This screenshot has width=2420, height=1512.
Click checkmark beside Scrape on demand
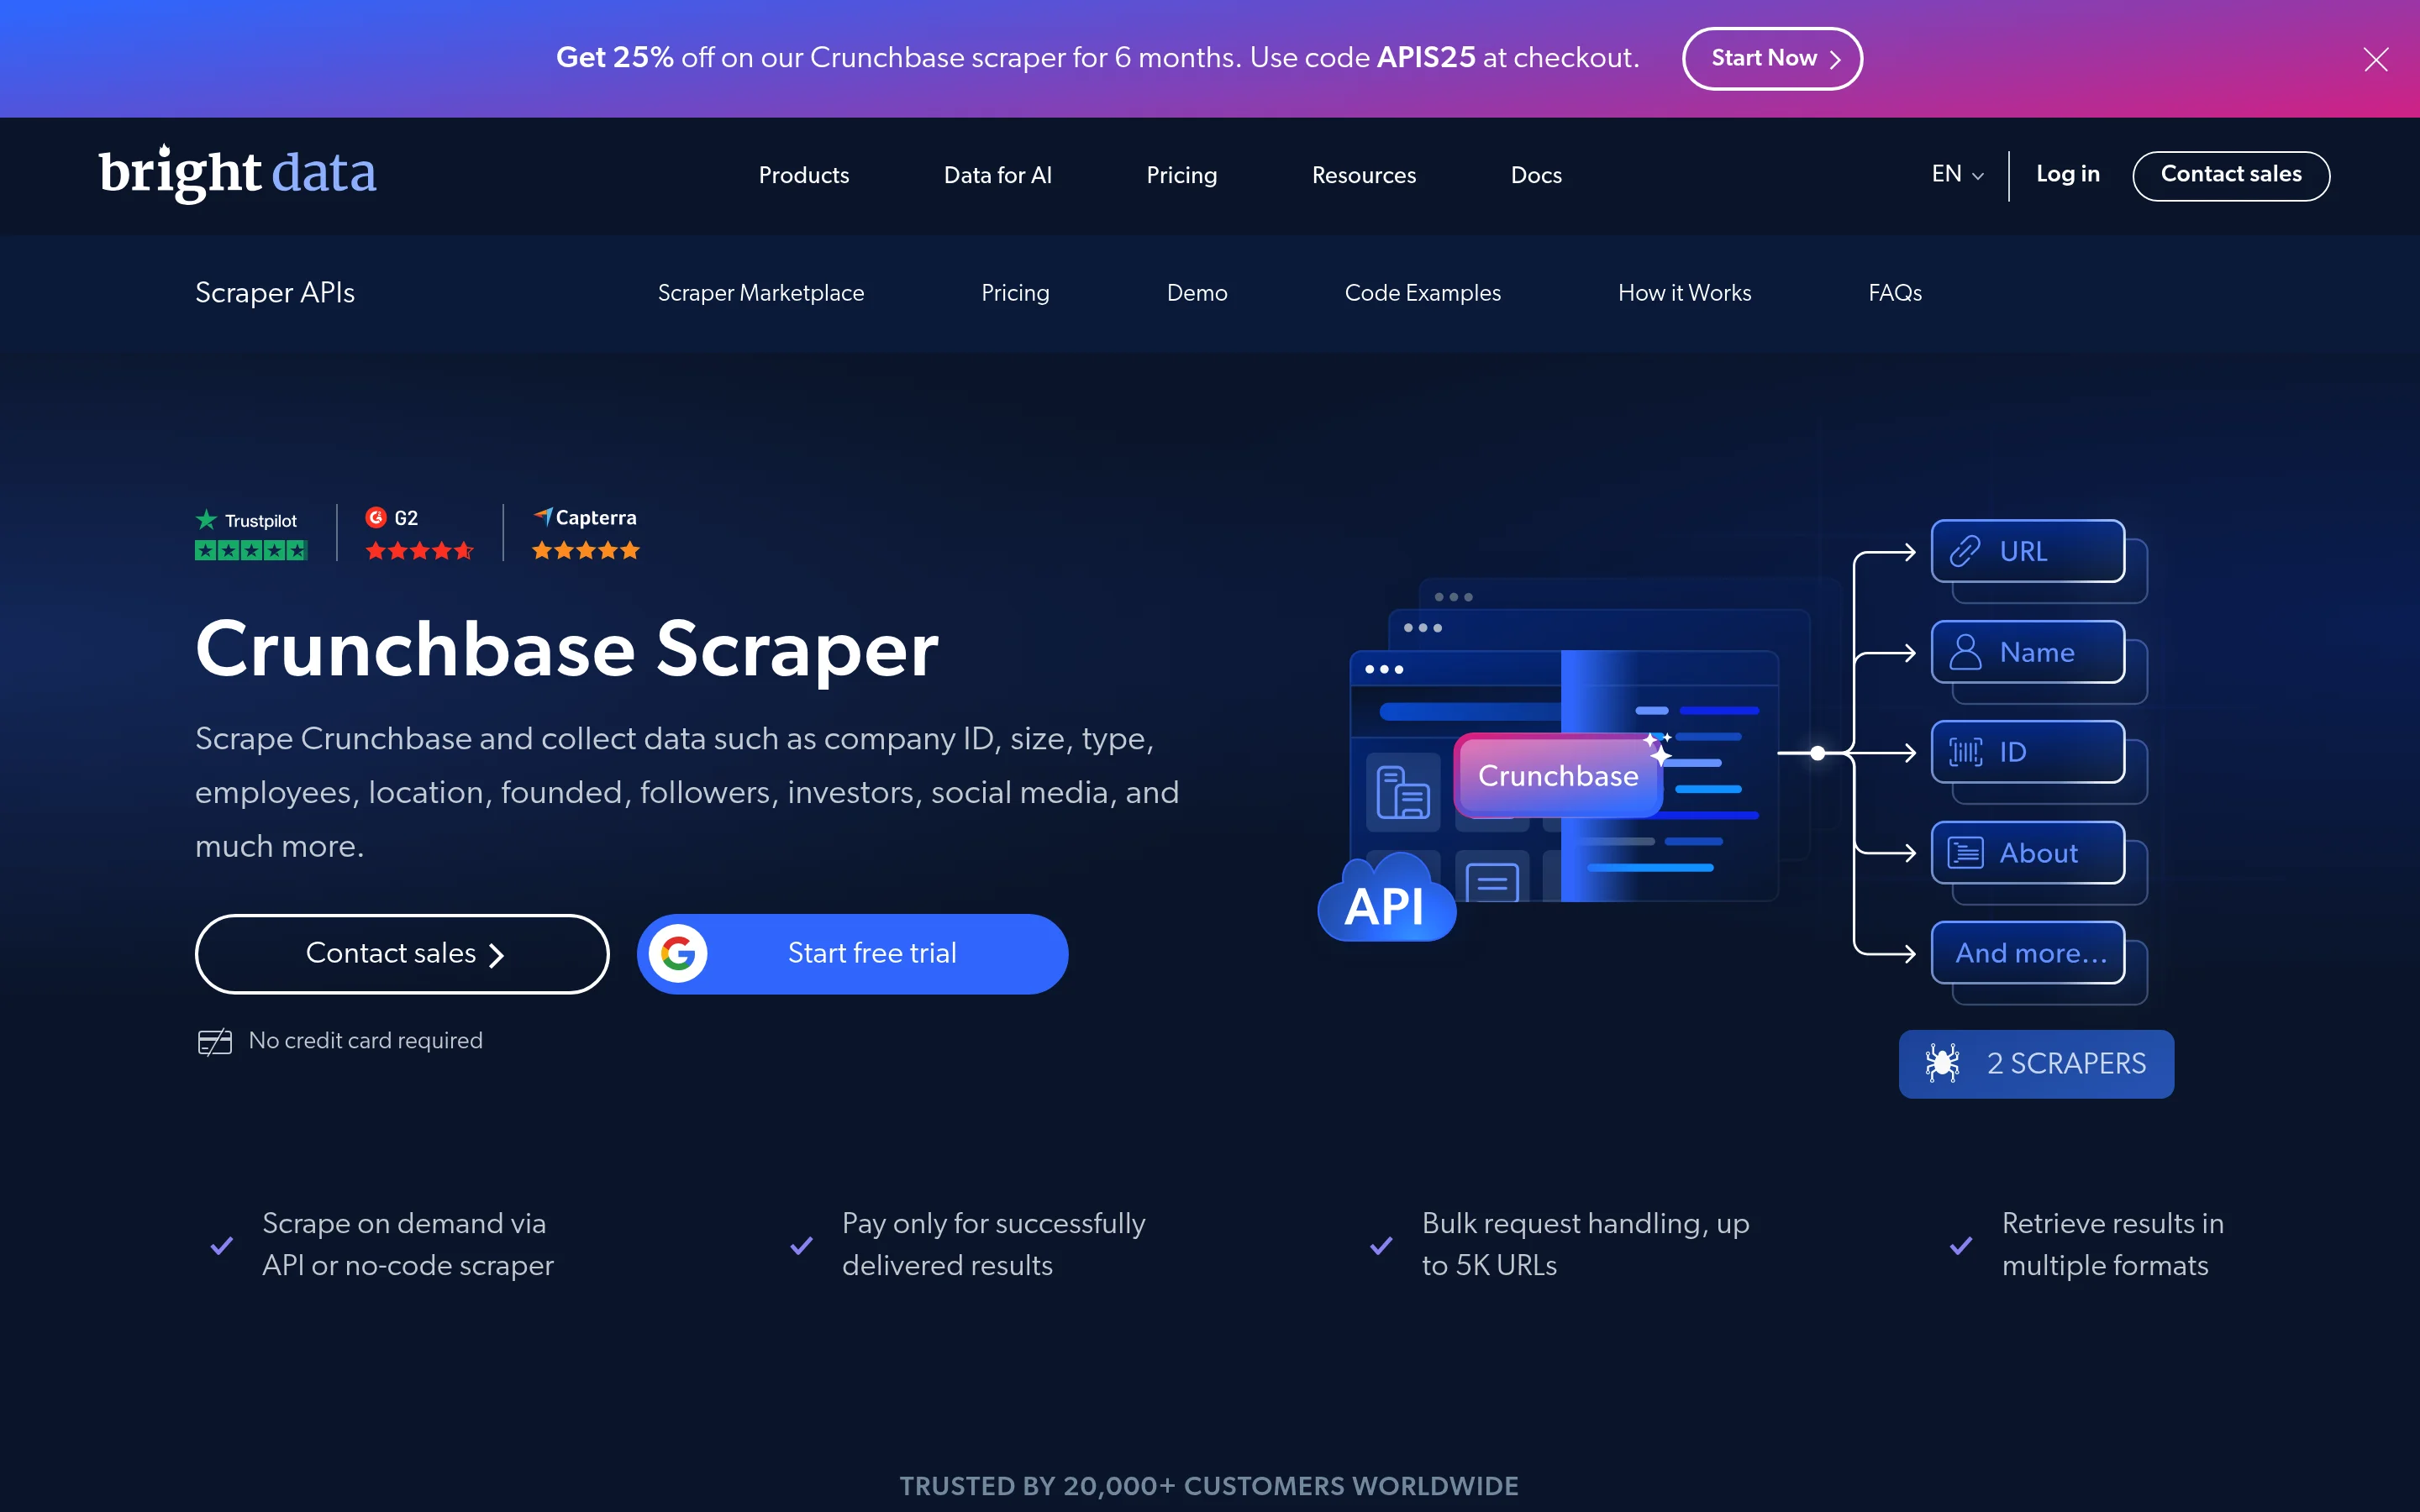point(221,1245)
